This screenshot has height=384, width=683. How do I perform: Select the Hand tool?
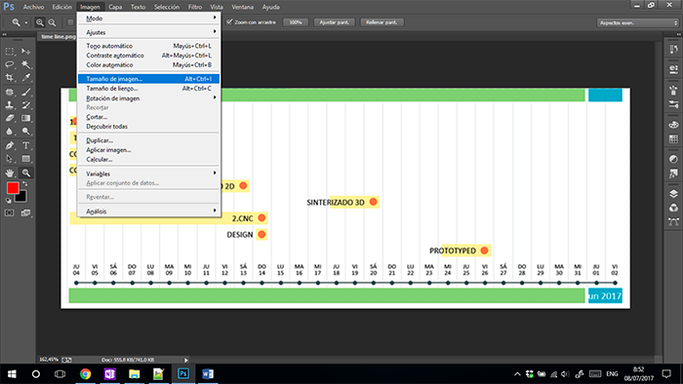(x=9, y=173)
